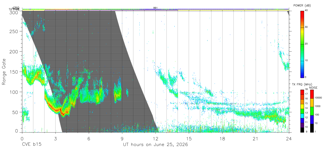
Task: Click the 21 UT hour axis label
Action: coord(256,138)
